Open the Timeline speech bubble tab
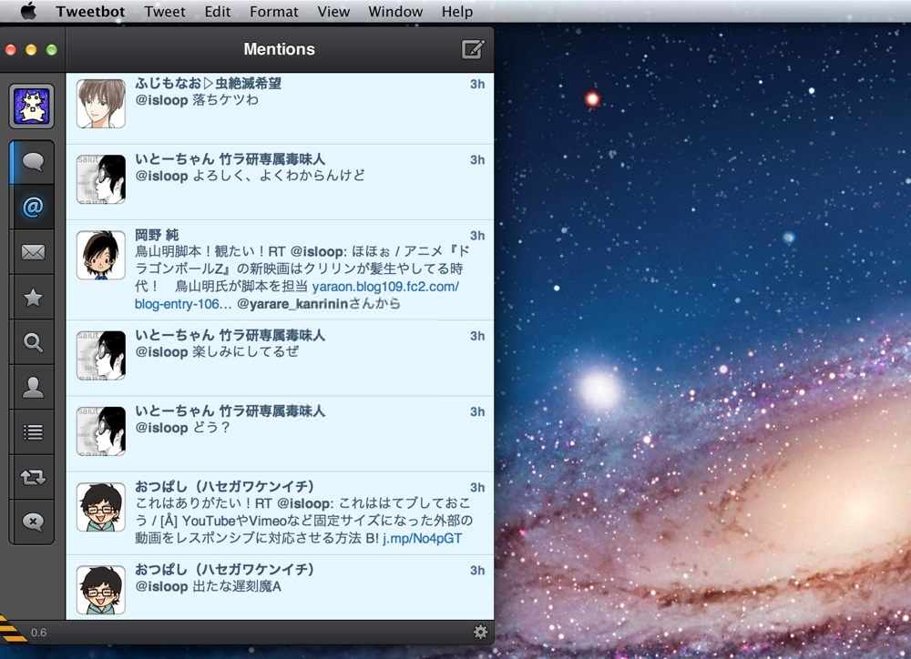This screenshot has height=659, width=911. point(33,162)
